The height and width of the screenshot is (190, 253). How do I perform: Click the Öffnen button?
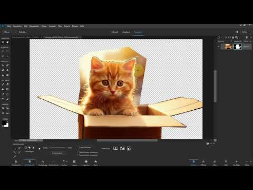tap(6, 32)
